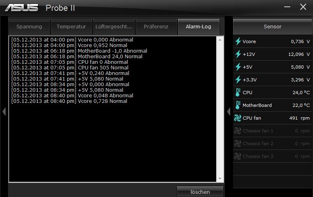Click the sensor +5V value 5,080 V
Screen dimensions: 313x197
pyautogui.click(x=301, y=67)
